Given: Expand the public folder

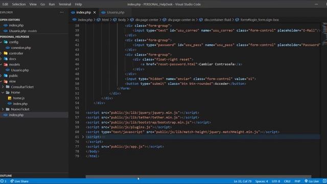Looking at the screenshot, I should pyautogui.click(x=13, y=76).
